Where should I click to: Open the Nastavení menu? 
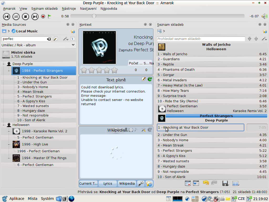(x=88, y=9)
